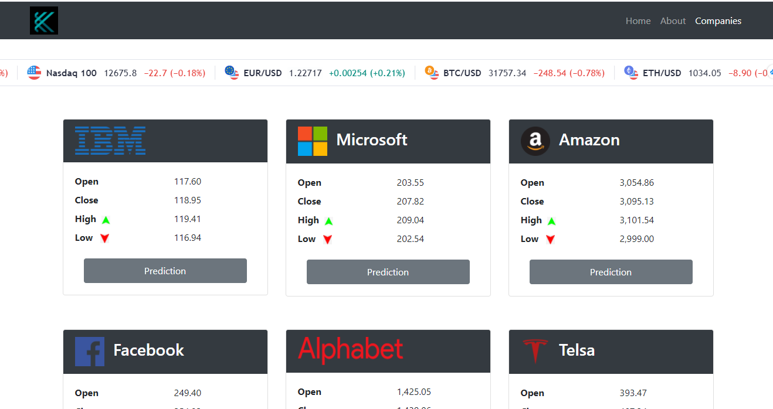Click the Nasdaq 100 flag icon
The height and width of the screenshot is (409, 773).
(34, 73)
